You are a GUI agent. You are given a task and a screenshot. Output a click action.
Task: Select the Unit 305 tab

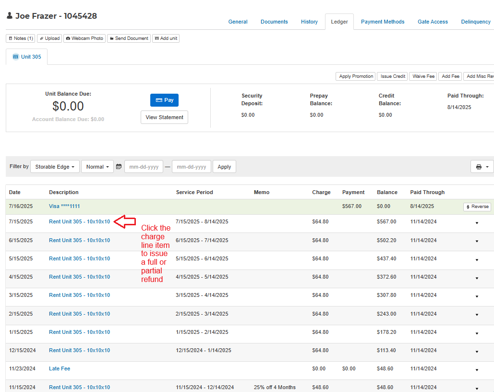coord(26,57)
